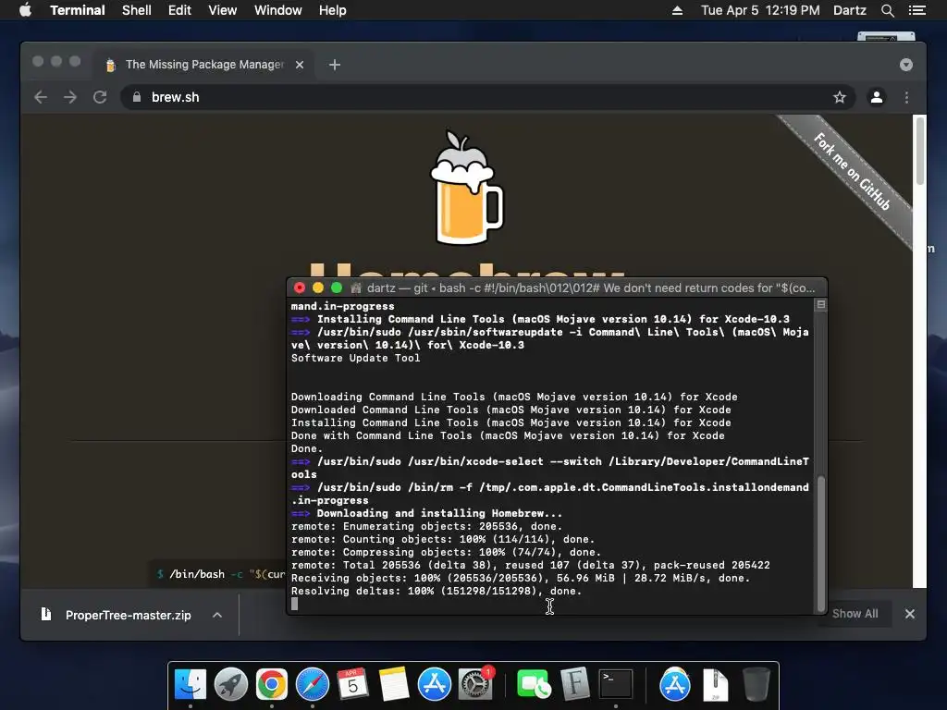The width and height of the screenshot is (947, 710).
Task: Open FaceTime from the Dock
Action: click(534, 684)
